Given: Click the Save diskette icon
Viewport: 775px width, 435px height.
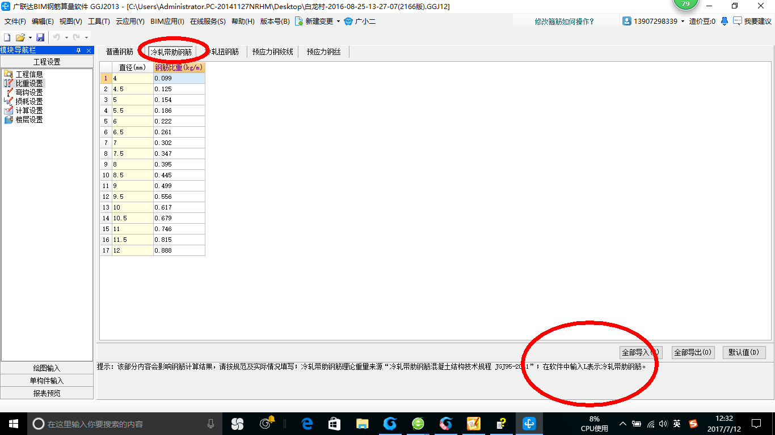Looking at the screenshot, I should [x=40, y=37].
